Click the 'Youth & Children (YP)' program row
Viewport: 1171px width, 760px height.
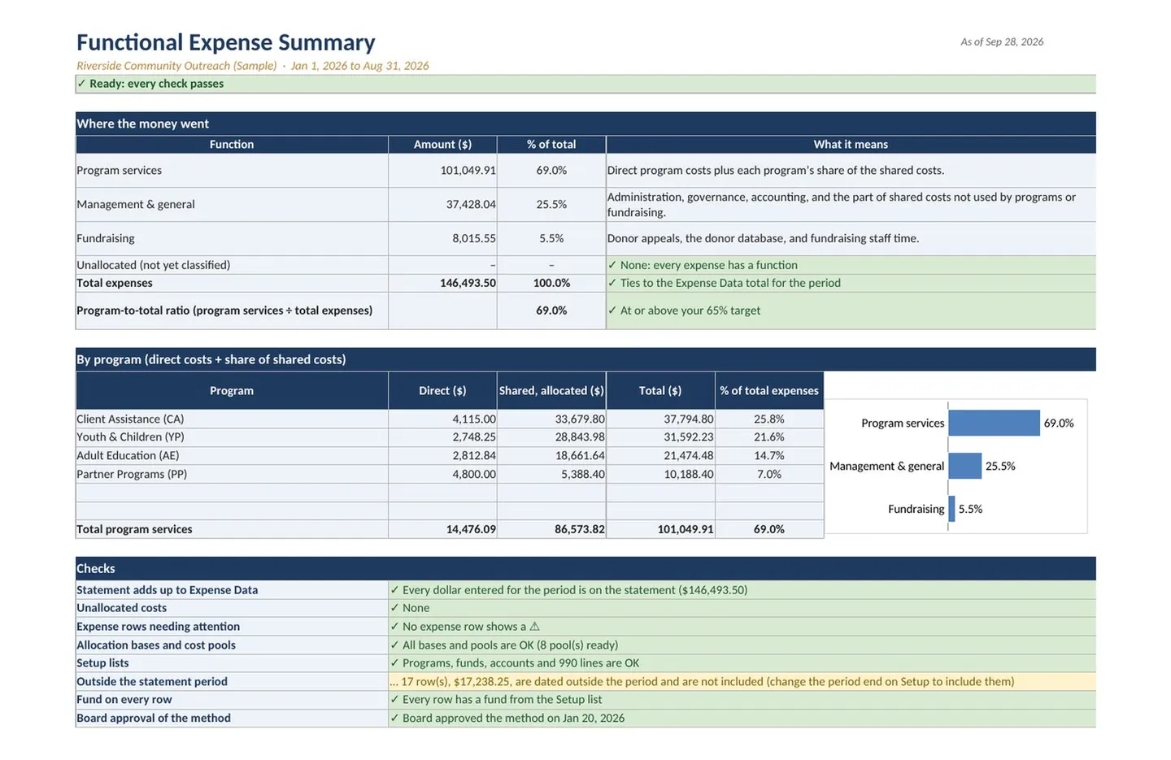450,437
